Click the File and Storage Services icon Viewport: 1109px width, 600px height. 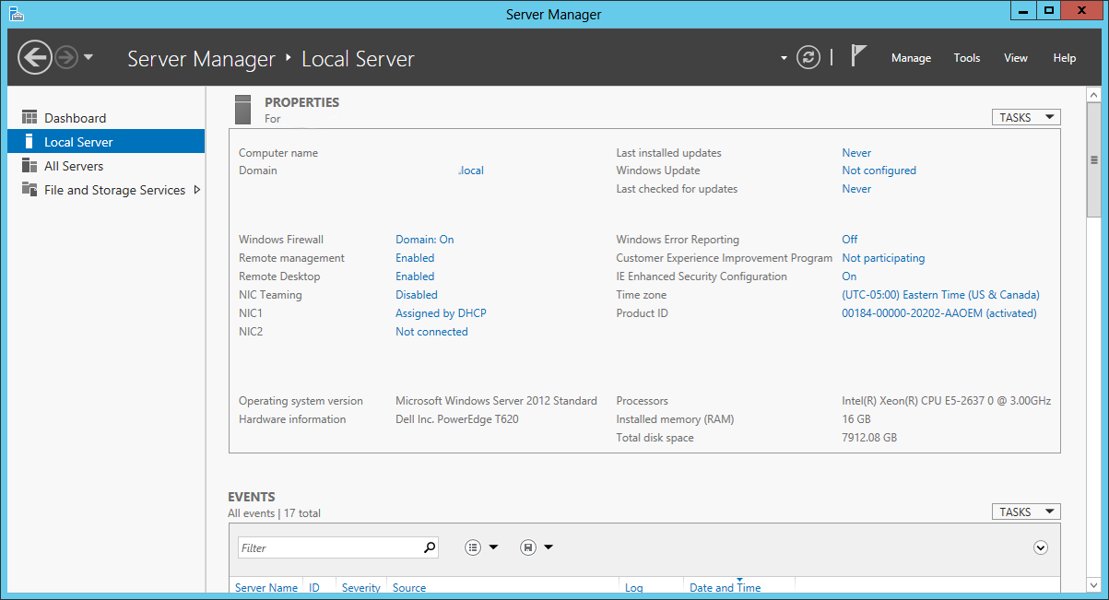[x=29, y=190]
